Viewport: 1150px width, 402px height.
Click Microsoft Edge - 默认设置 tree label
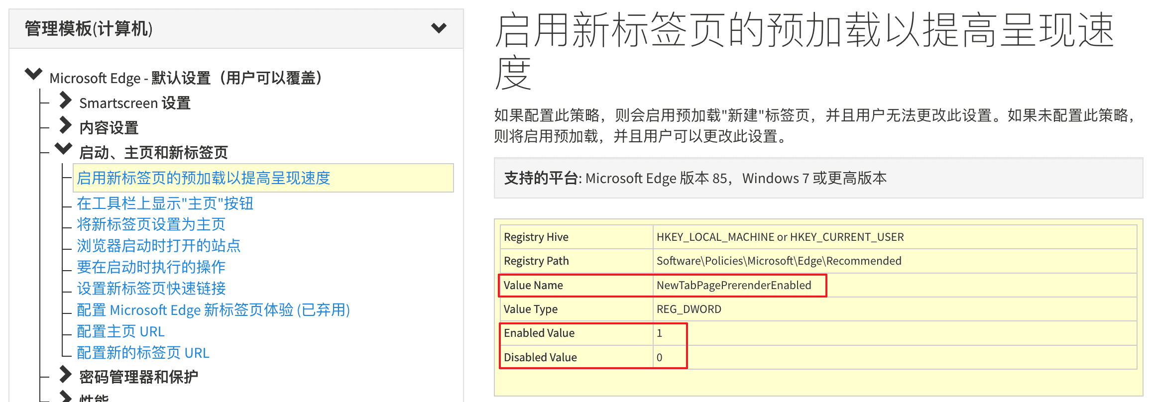click(186, 78)
